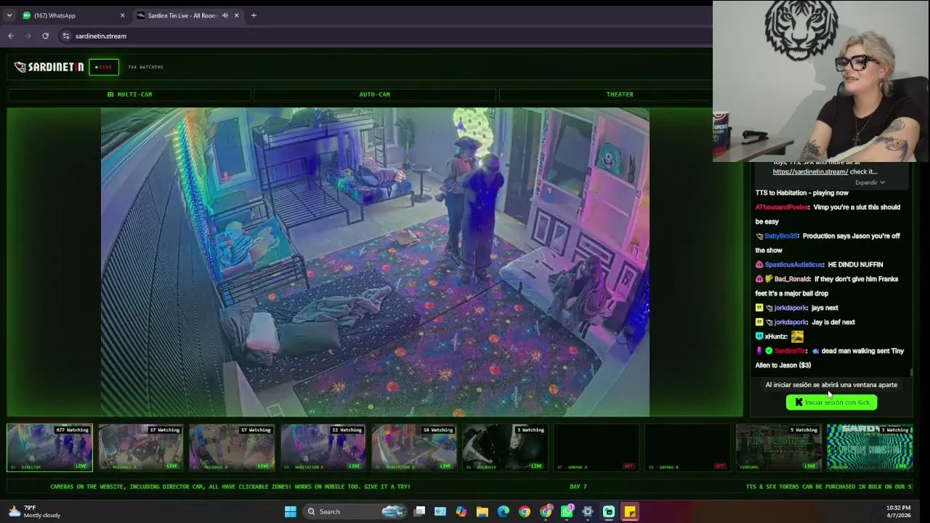Screen dimensions: 930x523
Task: Click the Sardinetin logo
Action: click(x=49, y=67)
